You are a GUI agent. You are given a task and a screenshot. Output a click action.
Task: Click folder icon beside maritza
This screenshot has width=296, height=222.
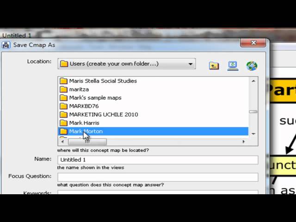(64, 89)
